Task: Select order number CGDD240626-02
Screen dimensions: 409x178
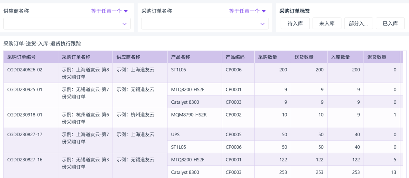Action: tap(25, 70)
